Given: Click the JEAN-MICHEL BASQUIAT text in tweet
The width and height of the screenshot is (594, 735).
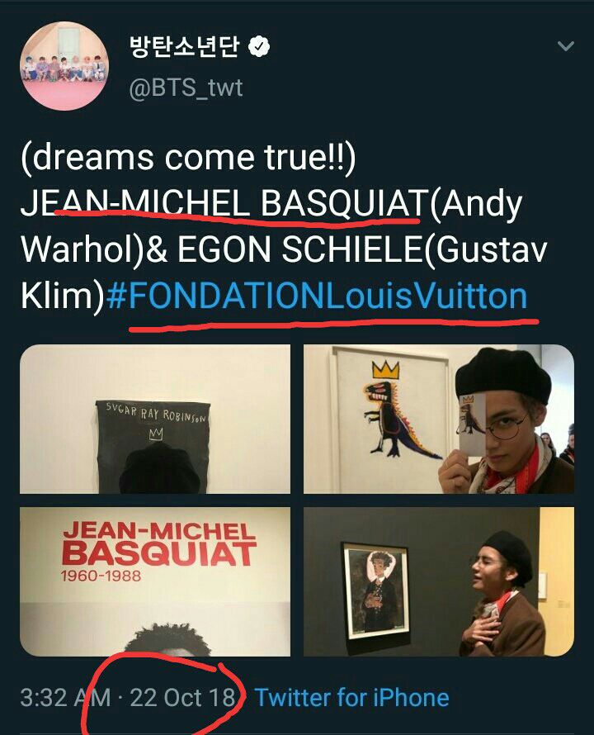Looking at the screenshot, I should (x=224, y=203).
